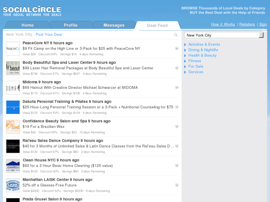Open Clean House NYC logo thumbnail

(x=13, y=166)
